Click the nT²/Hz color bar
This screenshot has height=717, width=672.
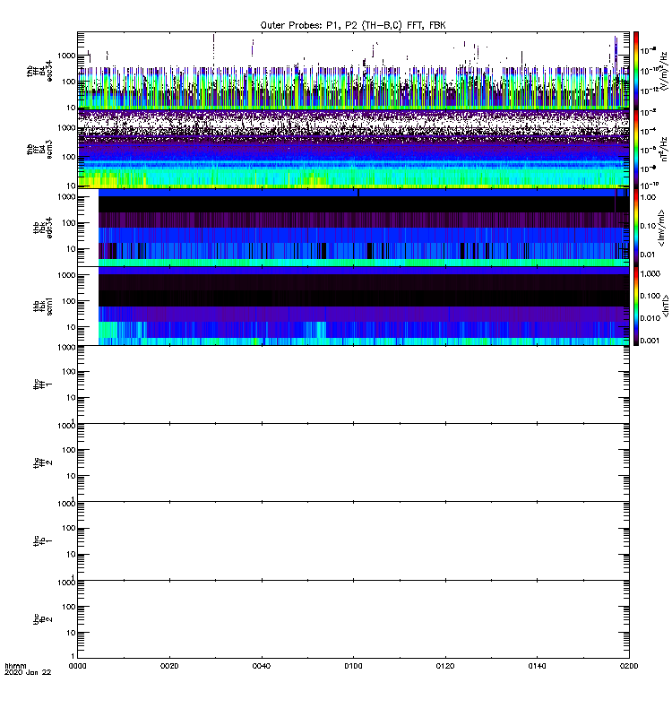pos(636,149)
